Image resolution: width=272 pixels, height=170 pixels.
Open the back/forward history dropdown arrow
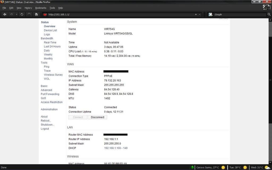point(16,14)
